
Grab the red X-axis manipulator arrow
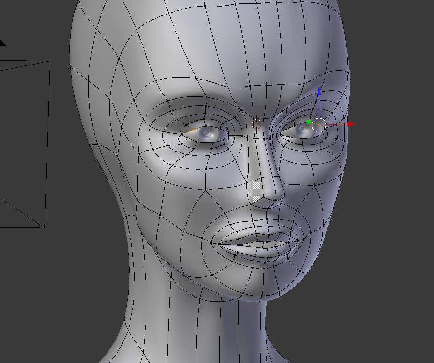tap(351, 124)
